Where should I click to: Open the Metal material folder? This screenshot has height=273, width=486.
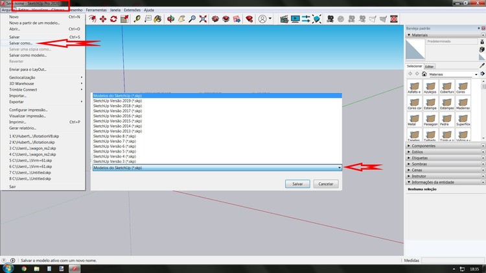[415, 119]
